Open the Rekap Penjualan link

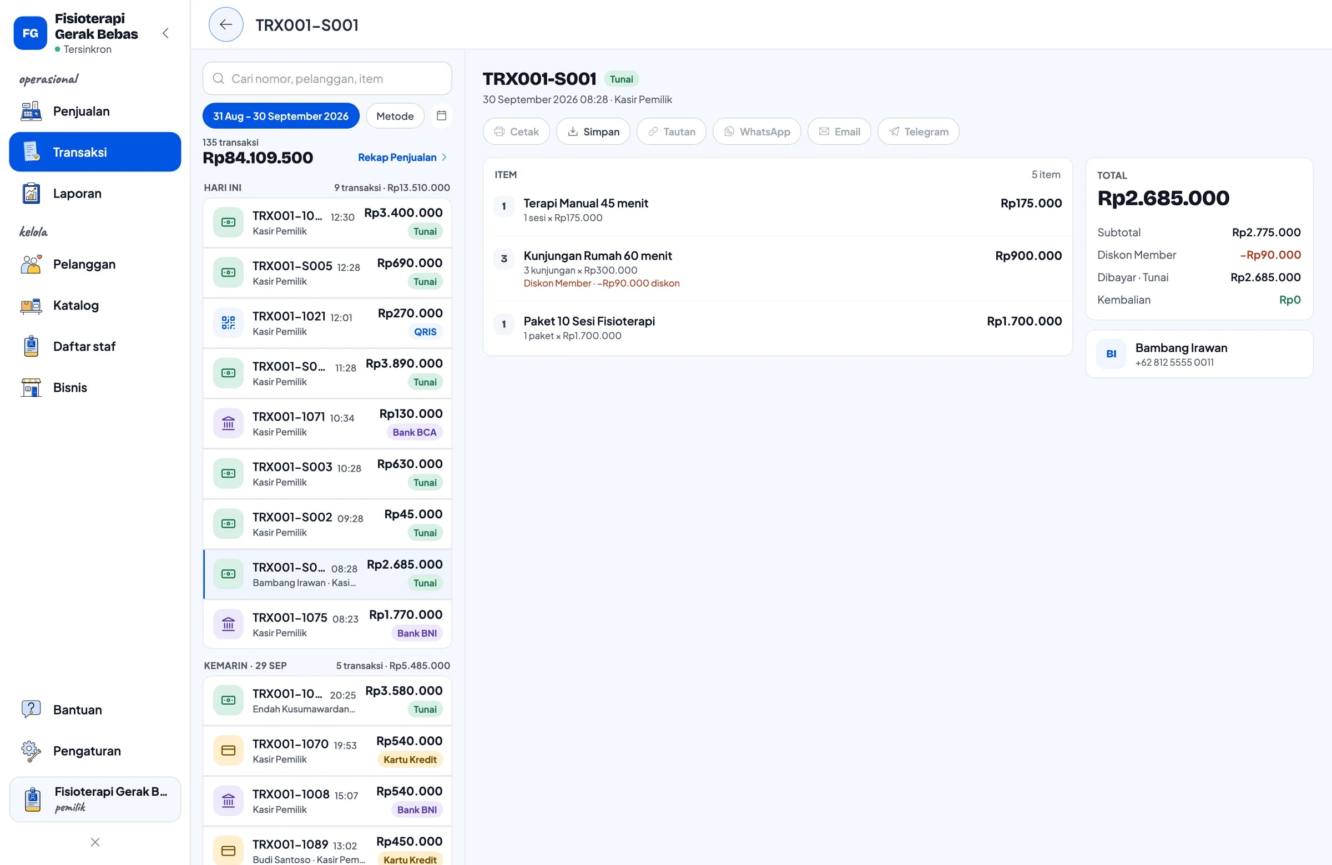(402, 157)
